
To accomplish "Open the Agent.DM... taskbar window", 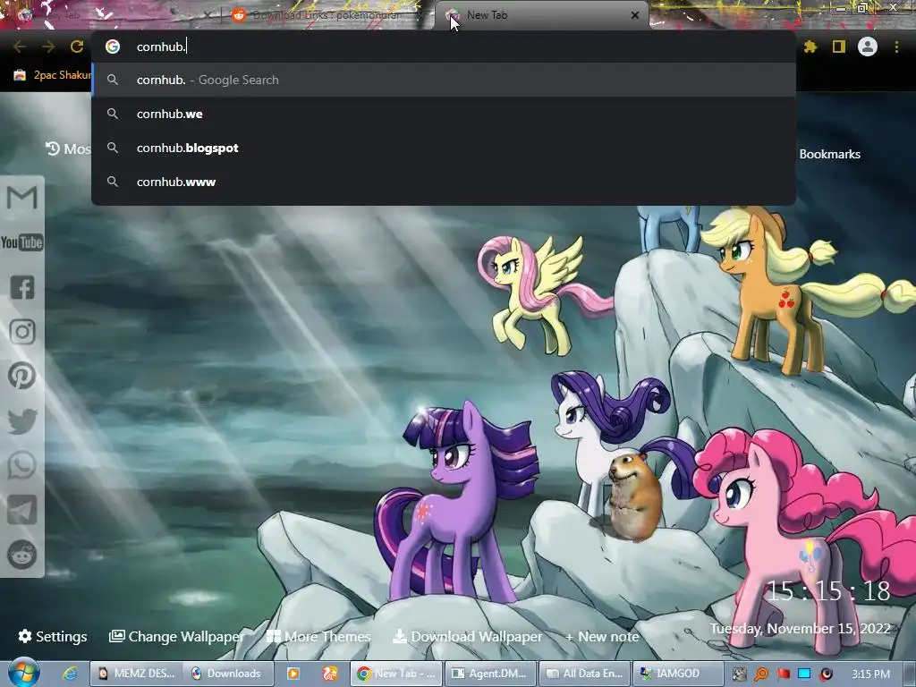I will (489, 674).
